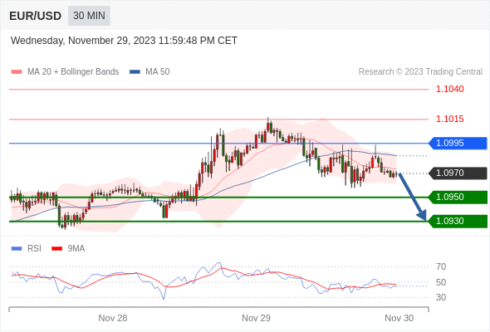The image size is (490, 332).
Task: Select the black 1.0970 current price tag
Action: tap(458, 173)
